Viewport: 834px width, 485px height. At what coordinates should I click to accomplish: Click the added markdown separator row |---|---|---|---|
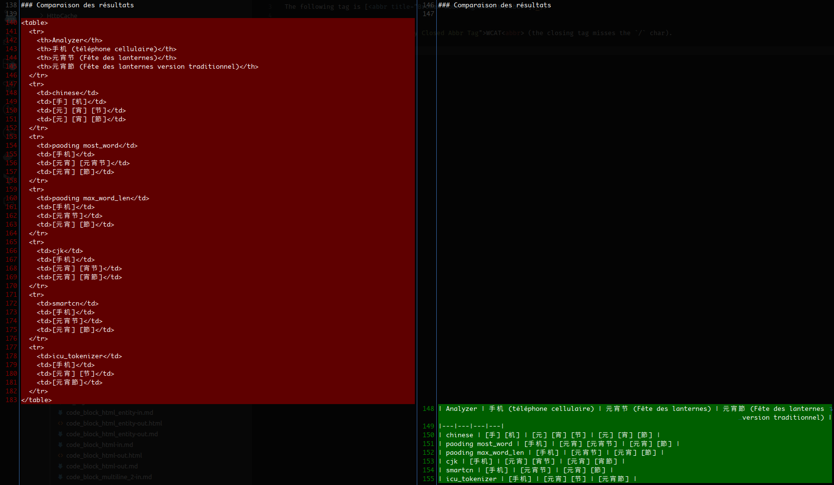pos(471,427)
